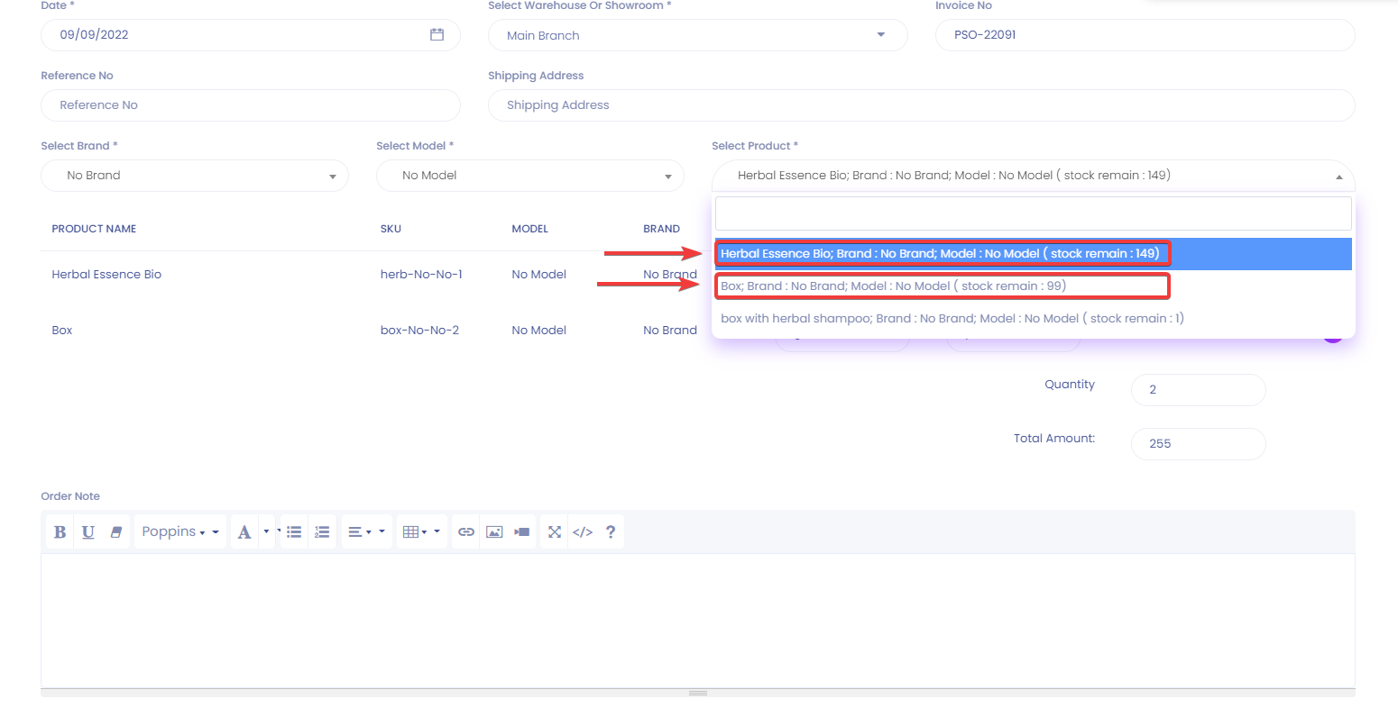Click the PRODUCT NAME column header

pyautogui.click(x=94, y=229)
